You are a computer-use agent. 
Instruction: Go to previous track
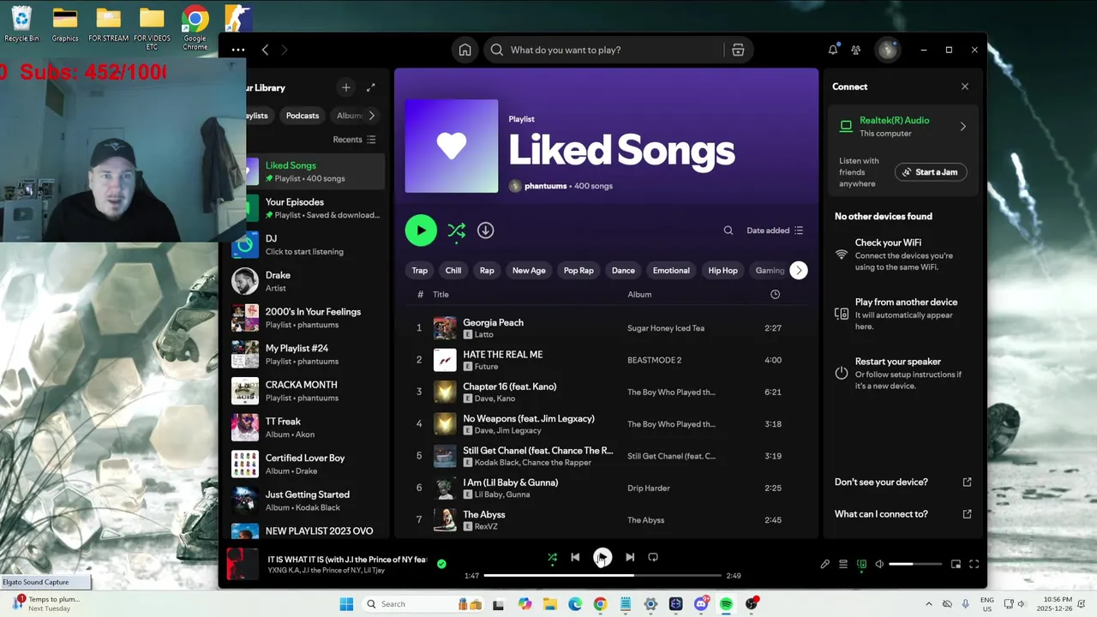click(x=575, y=557)
